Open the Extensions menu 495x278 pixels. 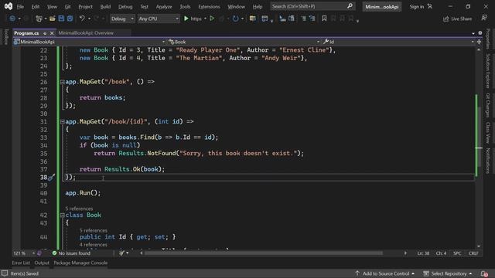coord(209,6)
